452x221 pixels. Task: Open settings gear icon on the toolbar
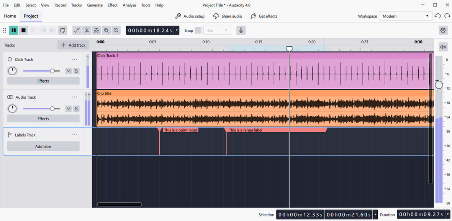[x=442, y=30]
